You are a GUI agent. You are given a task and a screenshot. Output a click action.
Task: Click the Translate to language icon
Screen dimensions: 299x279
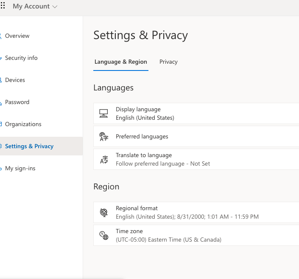(103, 159)
